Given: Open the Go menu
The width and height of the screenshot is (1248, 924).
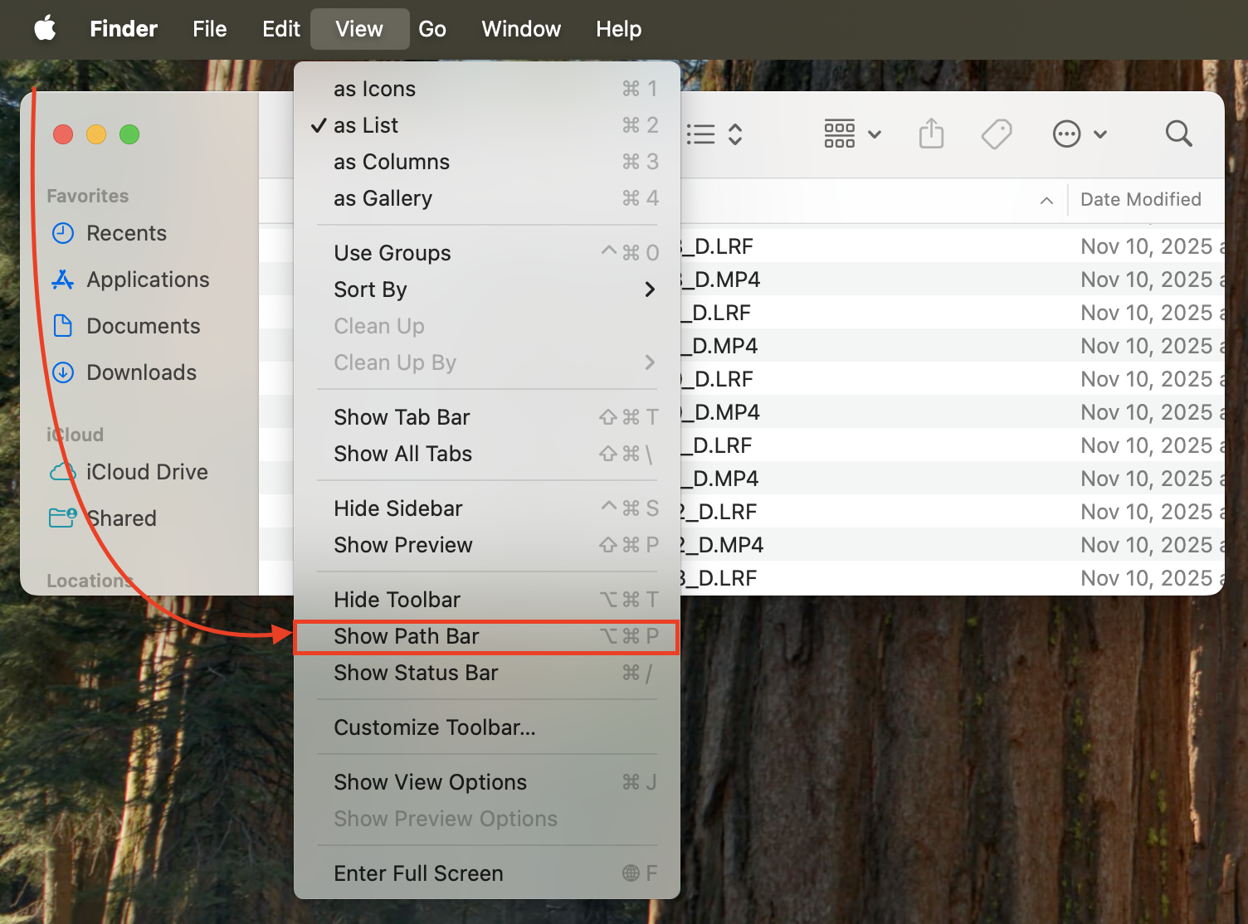Looking at the screenshot, I should pos(431,29).
